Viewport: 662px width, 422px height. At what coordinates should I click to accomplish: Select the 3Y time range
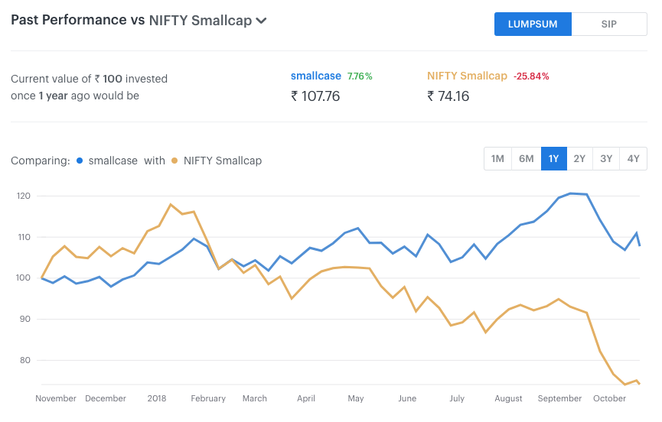click(606, 158)
